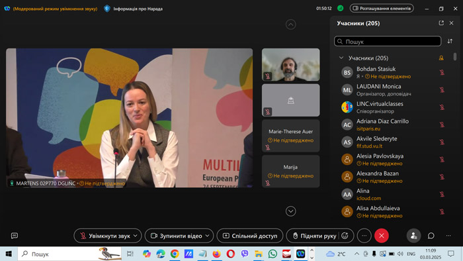The height and width of the screenshot is (261, 463).
Task: Click the AC avatar of Adriana Diaz Carrillo
Action: tap(347, 125)
